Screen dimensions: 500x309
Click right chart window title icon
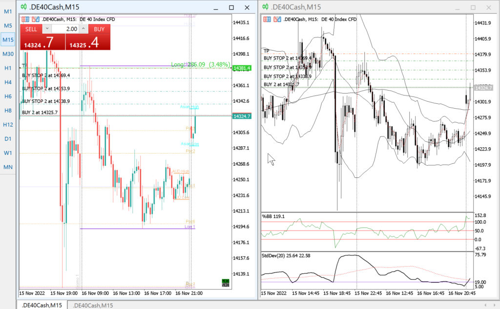point(265,7)
